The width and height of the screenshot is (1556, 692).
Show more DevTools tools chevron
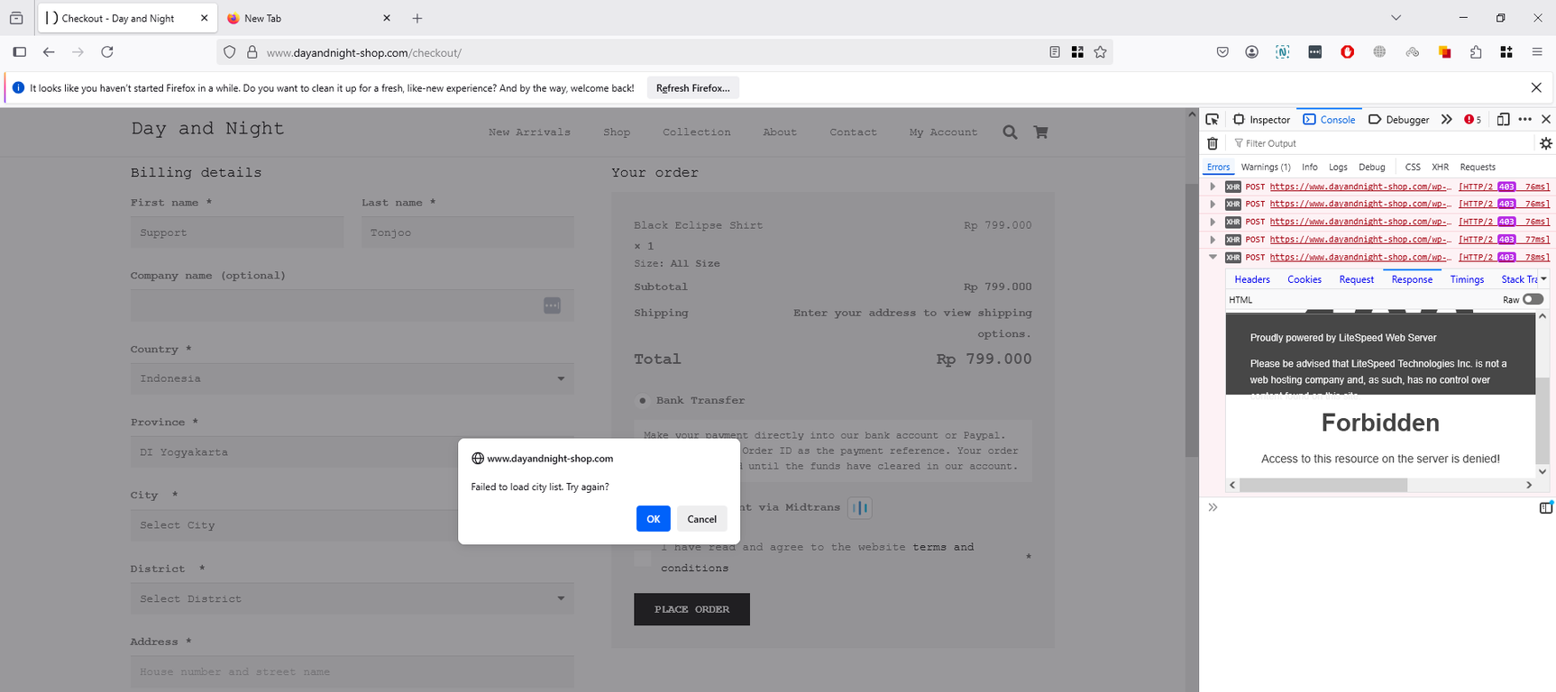pos(1447,119)
